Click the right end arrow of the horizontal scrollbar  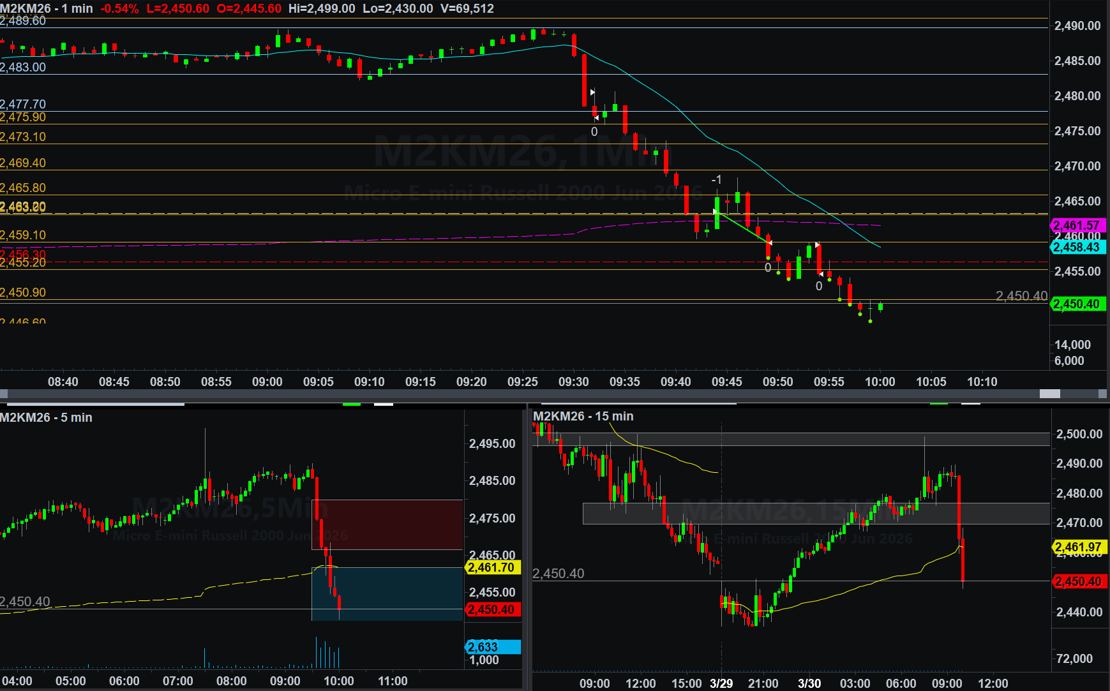tap(1104, 394)
